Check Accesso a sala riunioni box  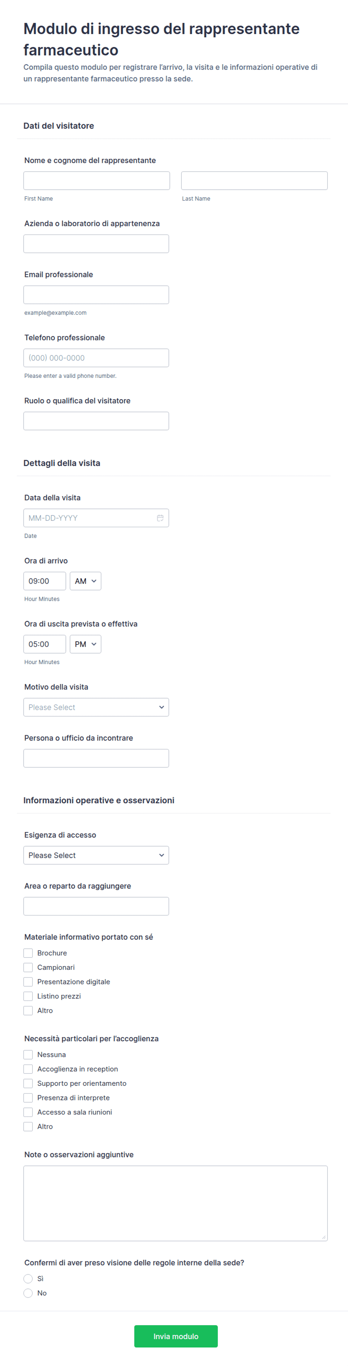click(x=28, y=1112)
